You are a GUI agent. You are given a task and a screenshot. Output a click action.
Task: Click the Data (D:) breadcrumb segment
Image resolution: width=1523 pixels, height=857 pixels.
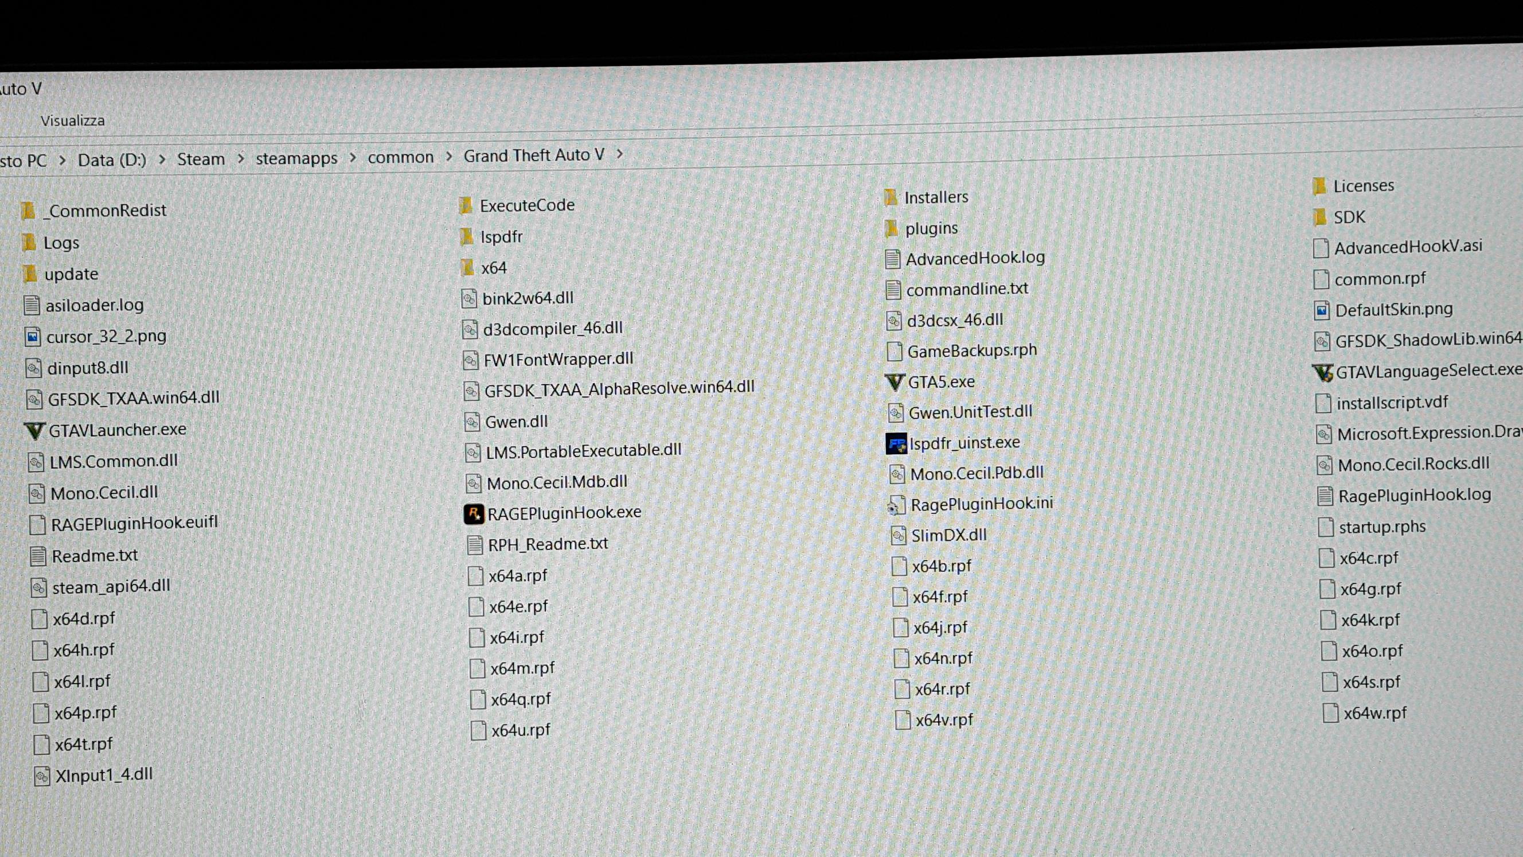(112, 160)
